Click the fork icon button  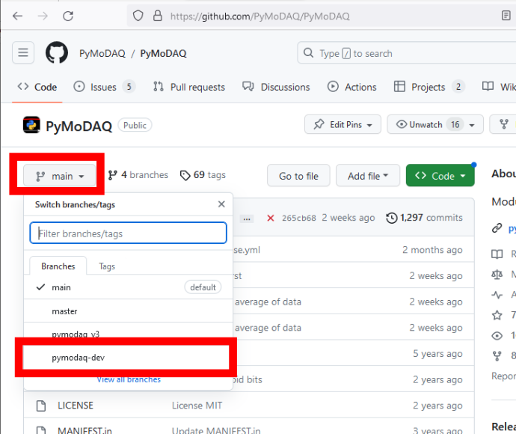[x=504, y=124]
